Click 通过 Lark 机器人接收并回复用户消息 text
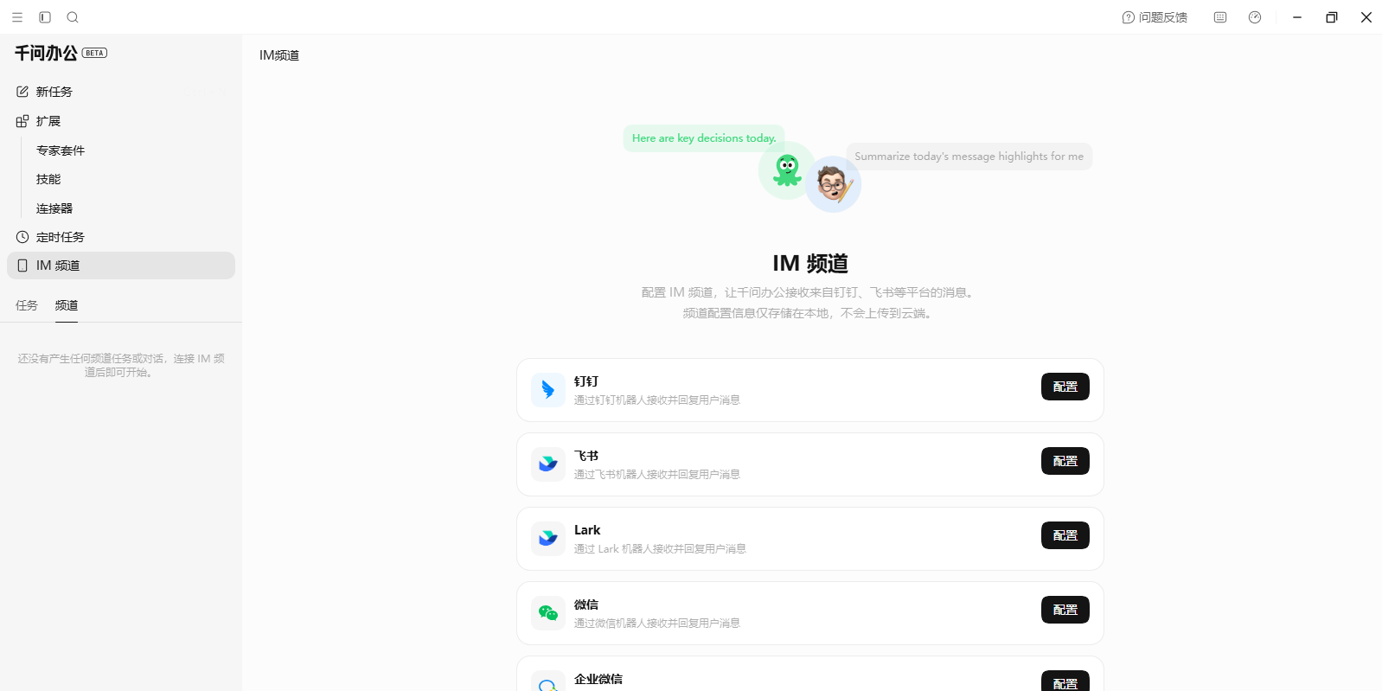Image resolution: width=1382 pixels, height=691 pixels. pyautogui.click(x=660, y=549)
